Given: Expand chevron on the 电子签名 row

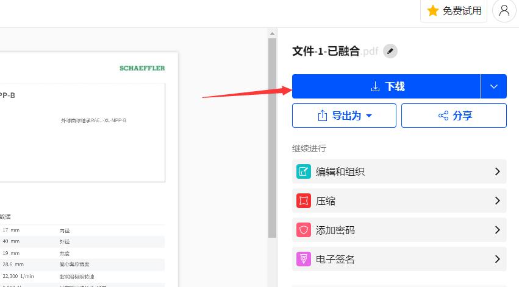Looking at the screenshot, I should [x=497, y=259].
